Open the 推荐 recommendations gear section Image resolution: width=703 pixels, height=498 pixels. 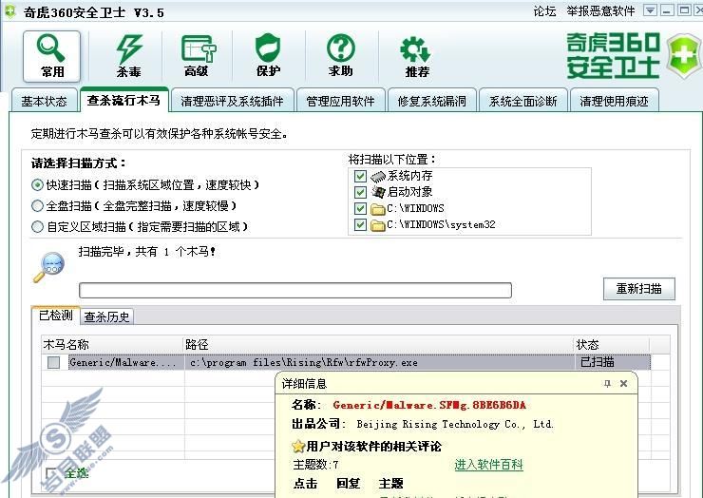point(416,56)
